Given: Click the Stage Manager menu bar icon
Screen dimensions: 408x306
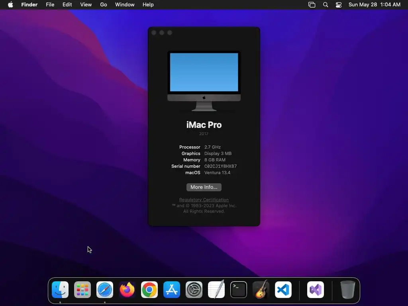Looking at the screenshot, I should (312, 5).
